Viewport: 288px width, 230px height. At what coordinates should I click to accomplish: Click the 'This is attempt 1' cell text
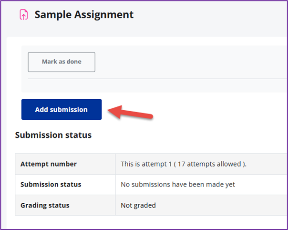click(147, 164)
